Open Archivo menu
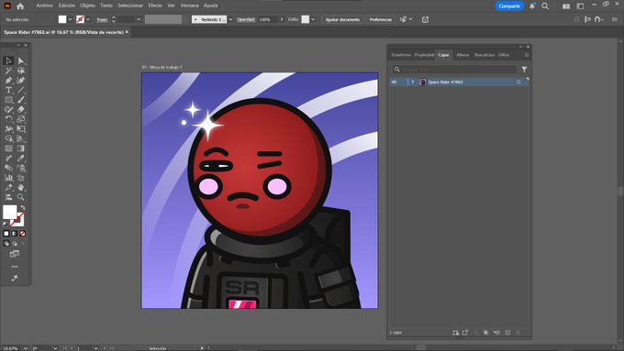624x351 pixels. click(x=44, y=5)
